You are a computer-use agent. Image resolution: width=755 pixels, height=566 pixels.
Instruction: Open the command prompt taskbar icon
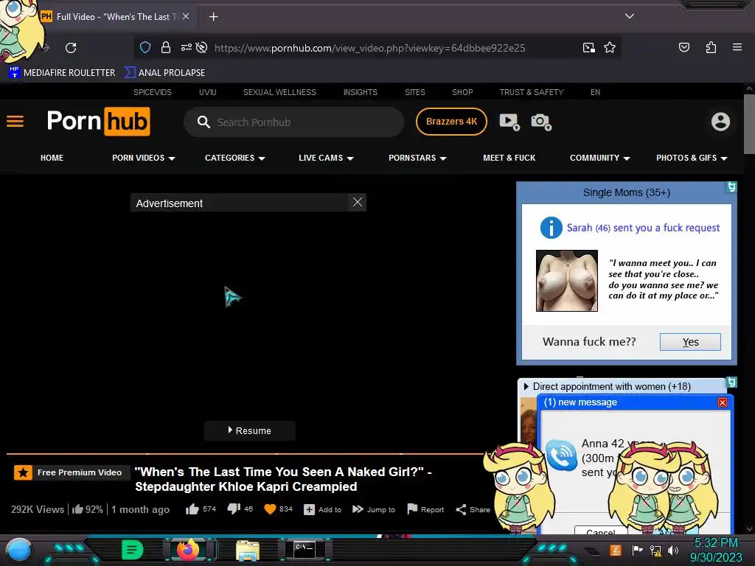coord(304,550)
